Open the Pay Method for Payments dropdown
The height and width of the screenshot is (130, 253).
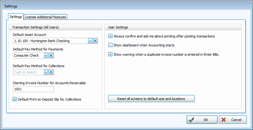tap(46, 56)
